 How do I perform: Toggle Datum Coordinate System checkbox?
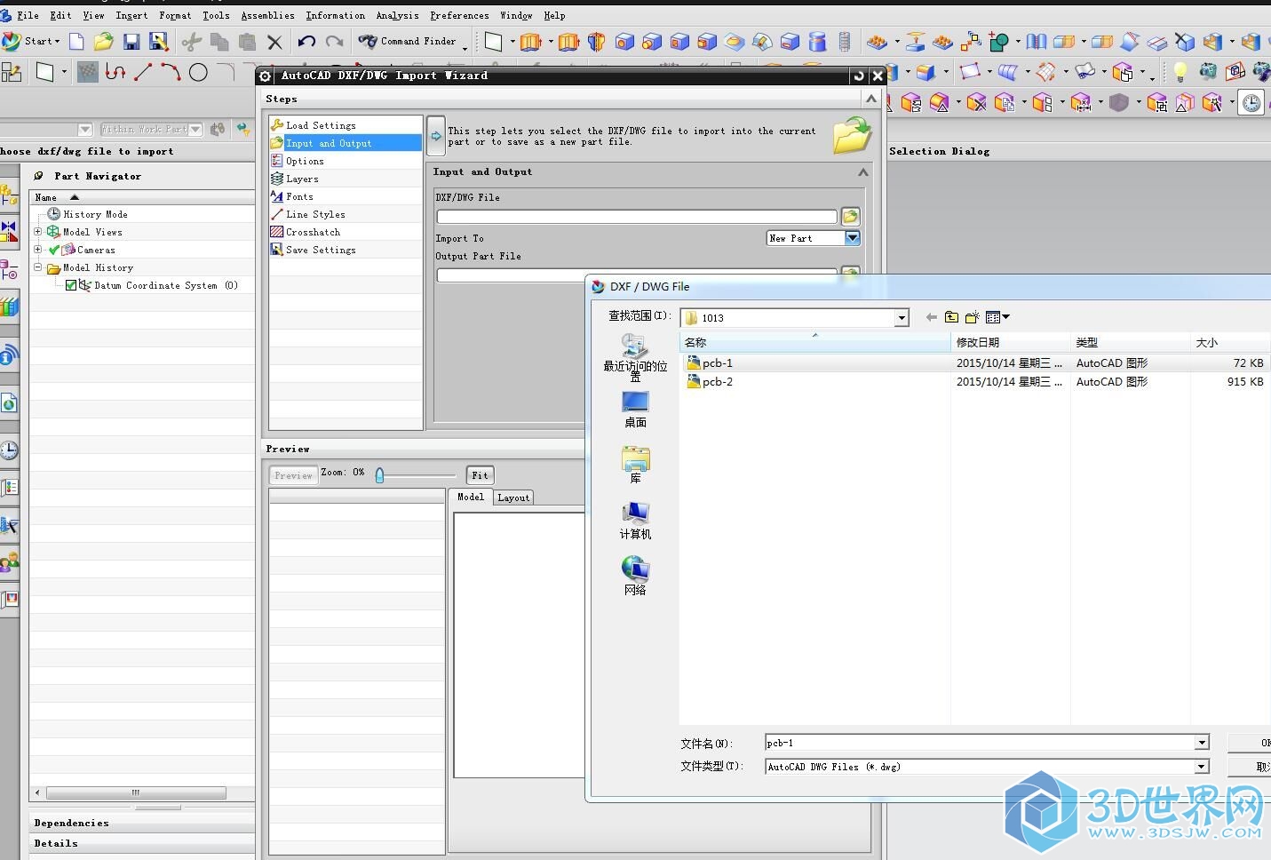coord(71,285)
